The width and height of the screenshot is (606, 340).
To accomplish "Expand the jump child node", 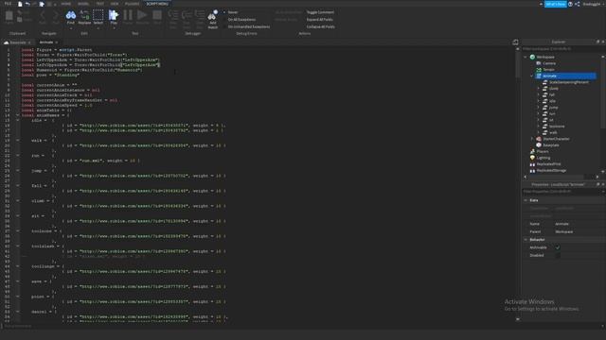I will point(539,108).
